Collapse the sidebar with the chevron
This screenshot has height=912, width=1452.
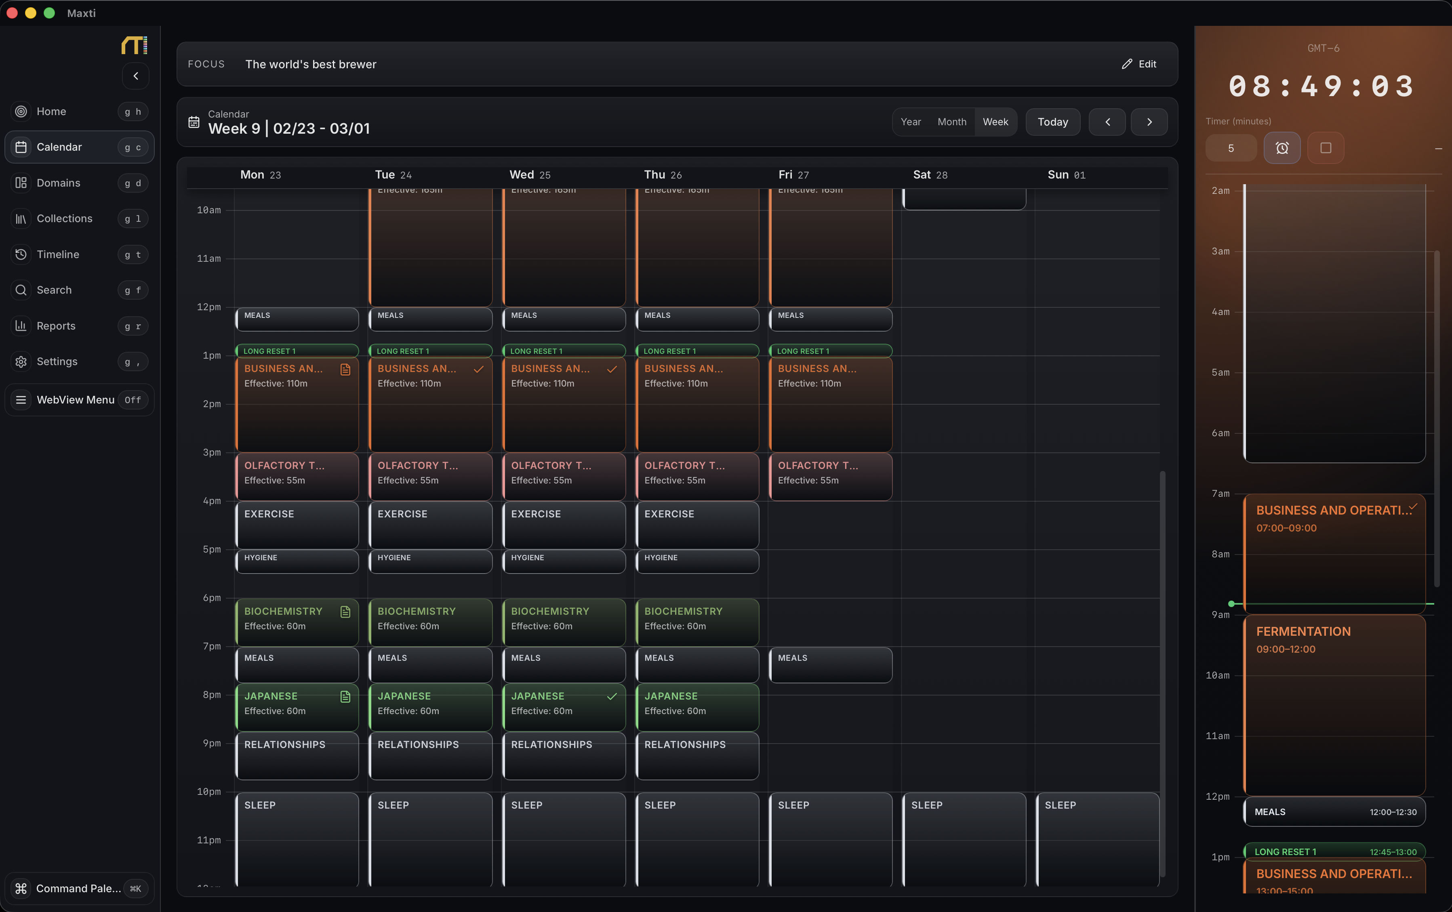coord(136,76)
